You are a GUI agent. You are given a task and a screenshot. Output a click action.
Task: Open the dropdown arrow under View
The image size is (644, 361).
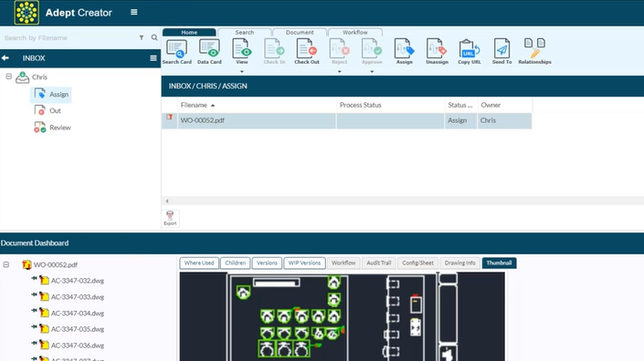point(241,72)
